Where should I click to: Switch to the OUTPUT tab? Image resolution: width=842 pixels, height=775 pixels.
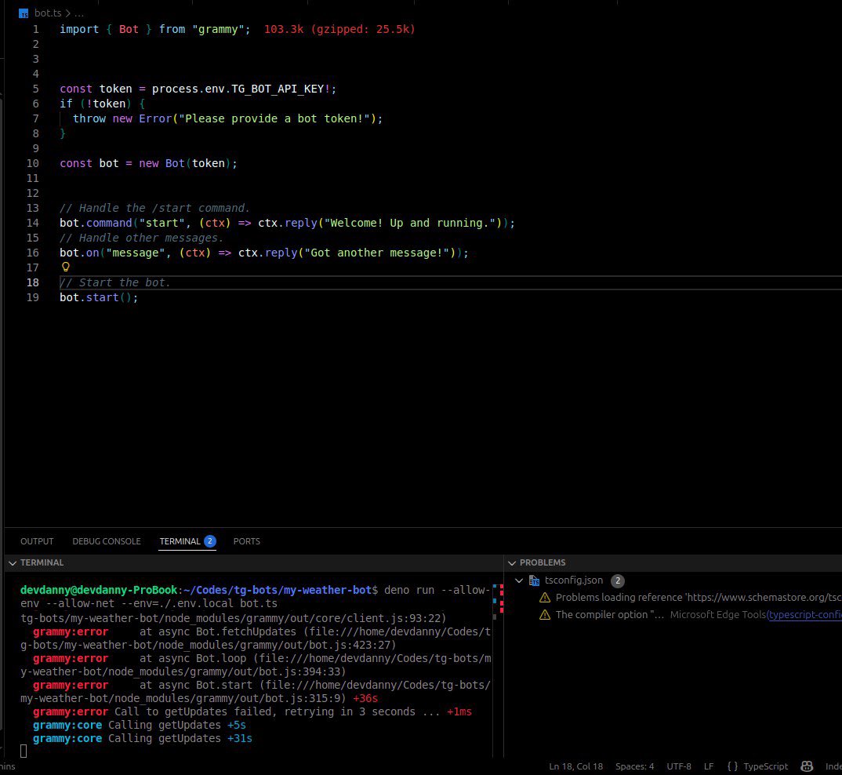click(x=37, y=541)
